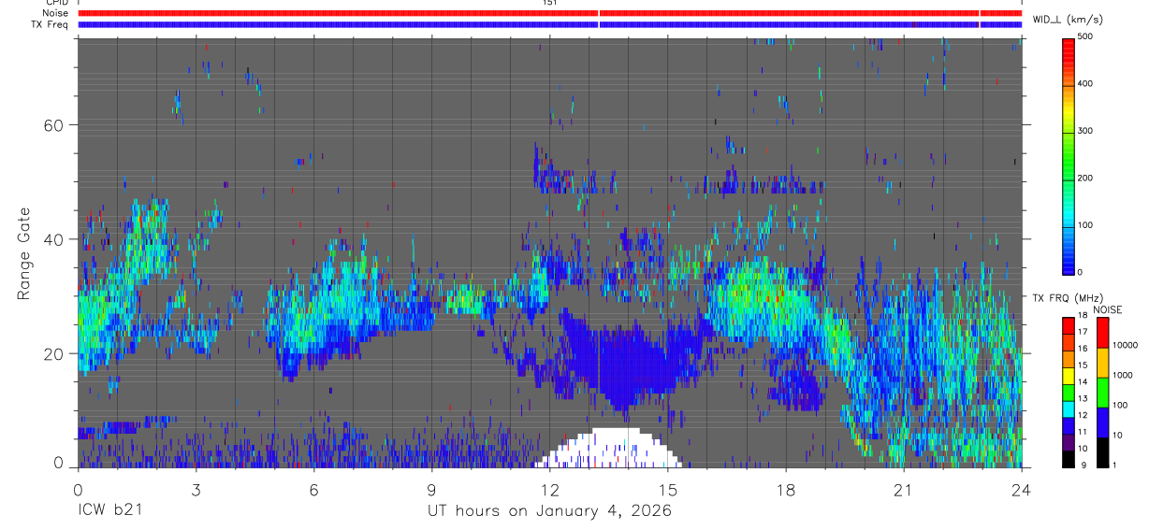Click the '12' UT hour tick label
This screenshot has width=1149, height=530.
pos(549,489)
